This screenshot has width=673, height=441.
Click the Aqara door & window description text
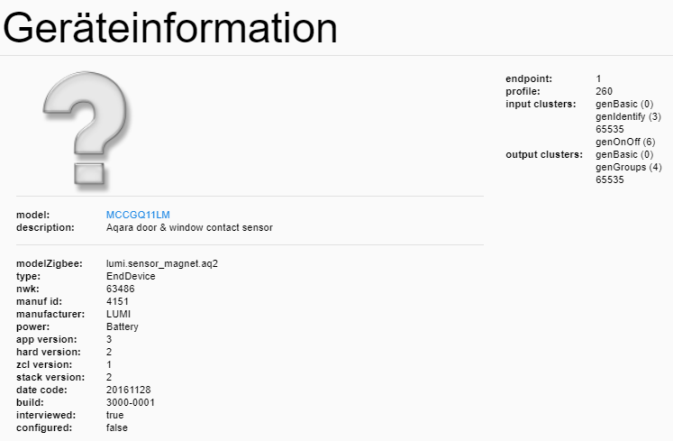coord(189,227)
